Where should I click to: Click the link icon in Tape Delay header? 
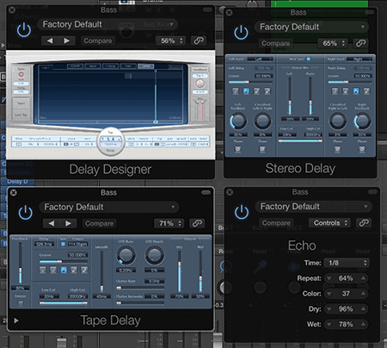(x=197, y=223)
